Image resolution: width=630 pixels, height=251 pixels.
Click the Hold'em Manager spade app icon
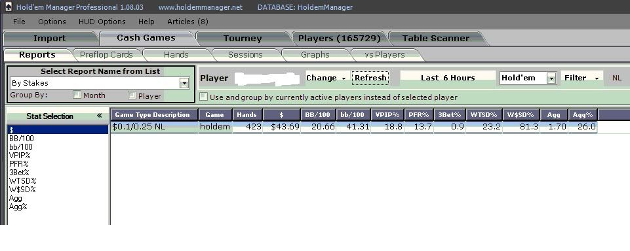8,7
